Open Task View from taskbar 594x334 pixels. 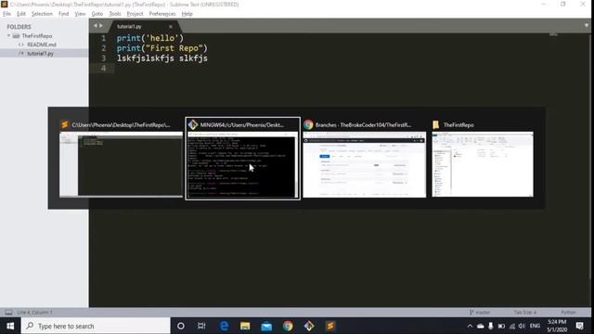pyautogui.click(x=201, y=326)
